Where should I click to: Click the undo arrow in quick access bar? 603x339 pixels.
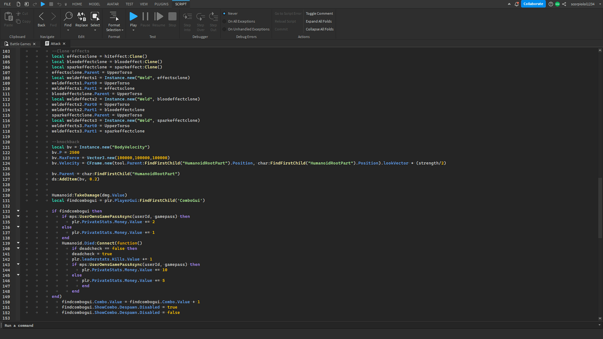pyautogui.click(x=59, y=4)
